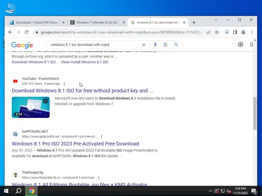
Task: Open the tab search dropdown arrow
Action: pos(216,20)
